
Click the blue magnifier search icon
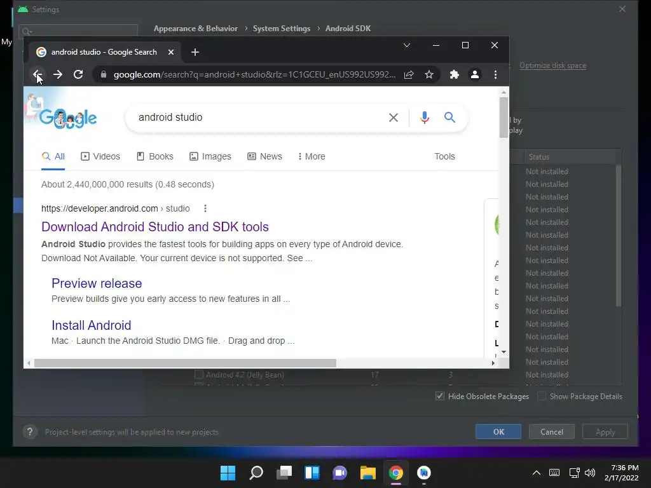[449, 118]
